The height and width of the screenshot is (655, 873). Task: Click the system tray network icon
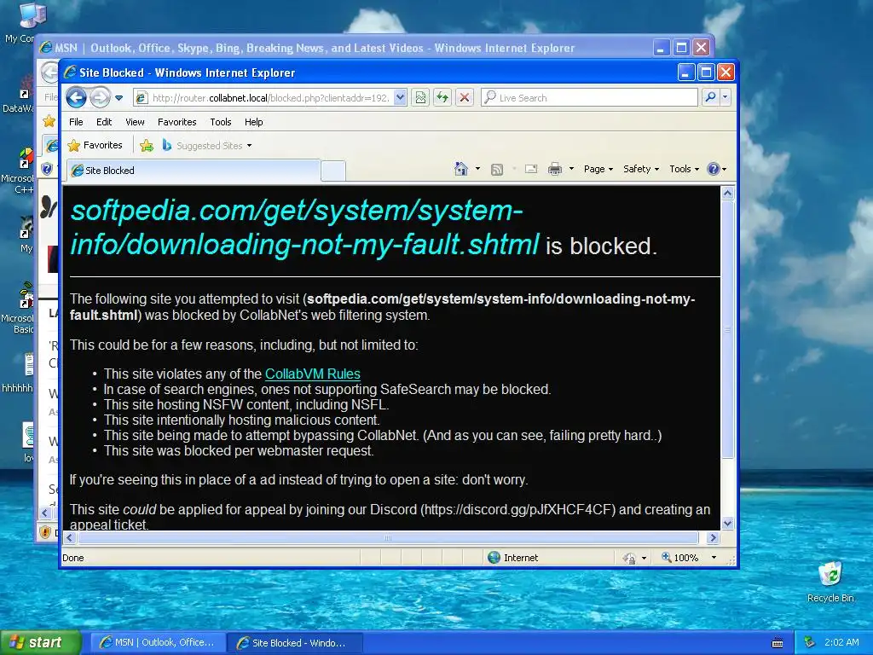[x=810, y=642]
